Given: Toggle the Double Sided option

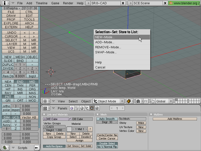Looking at the screenshot, I should point(107,143).
